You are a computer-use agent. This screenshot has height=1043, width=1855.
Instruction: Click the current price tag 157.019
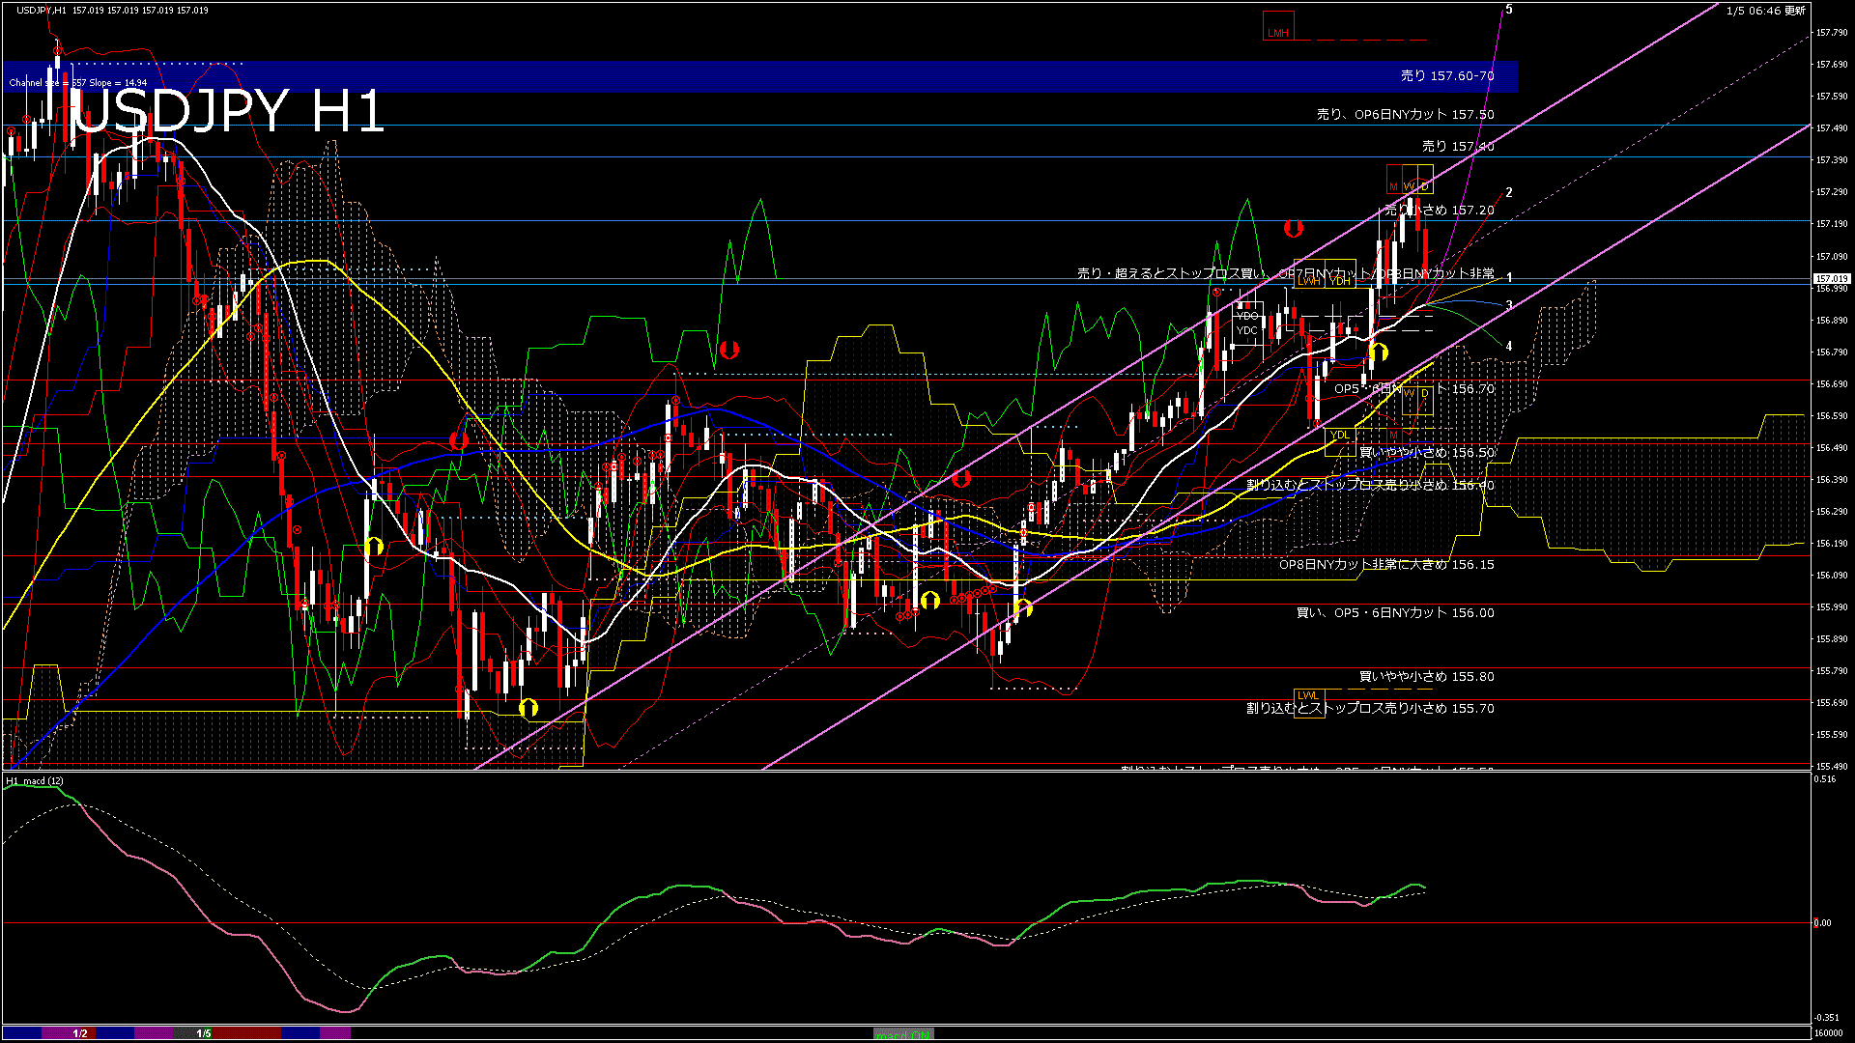click(x=1830, y=279)
